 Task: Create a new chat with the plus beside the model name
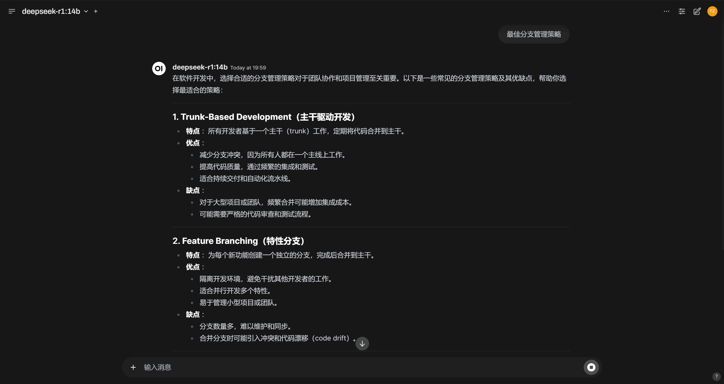96,11
